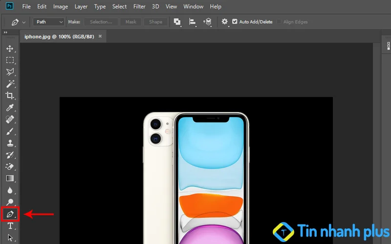The height and width of the screenshot is (244, 391).
Task: Activate the Magic Wand tool
Action: [x=10, y=84]
